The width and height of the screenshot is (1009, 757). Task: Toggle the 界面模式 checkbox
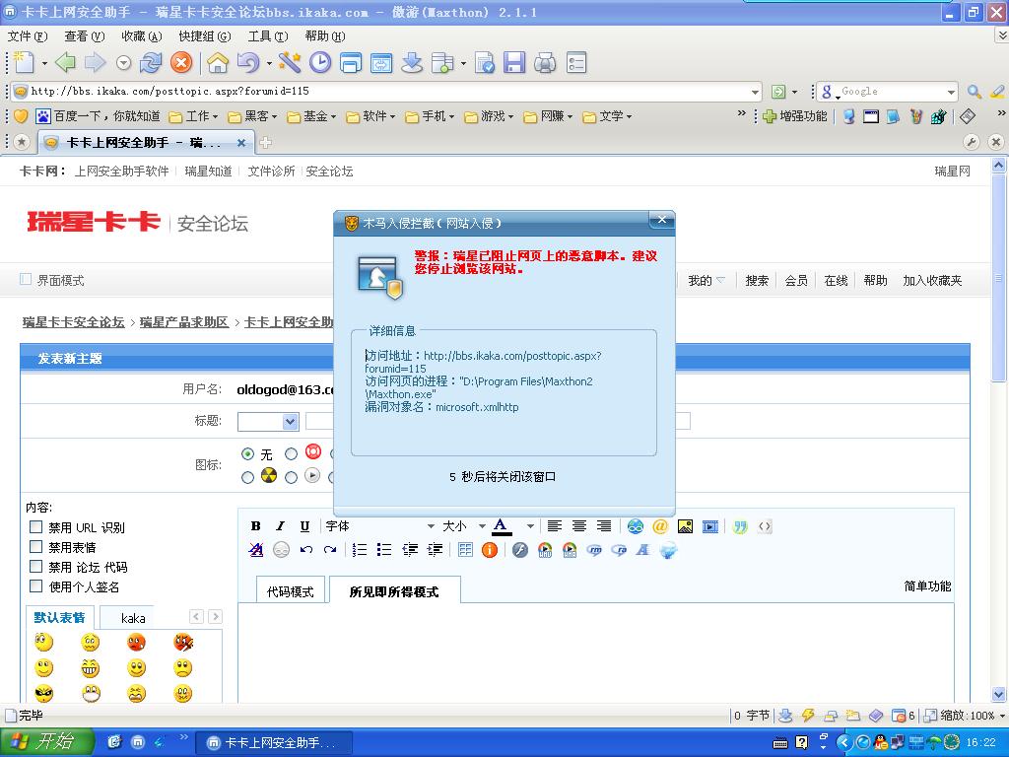26,279
